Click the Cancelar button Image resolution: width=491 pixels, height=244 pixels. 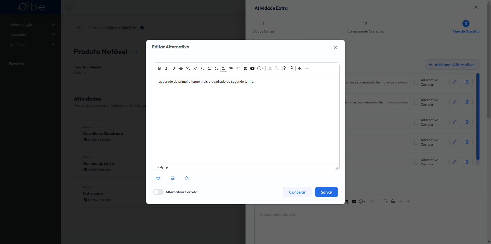click(x=297, y=192)
